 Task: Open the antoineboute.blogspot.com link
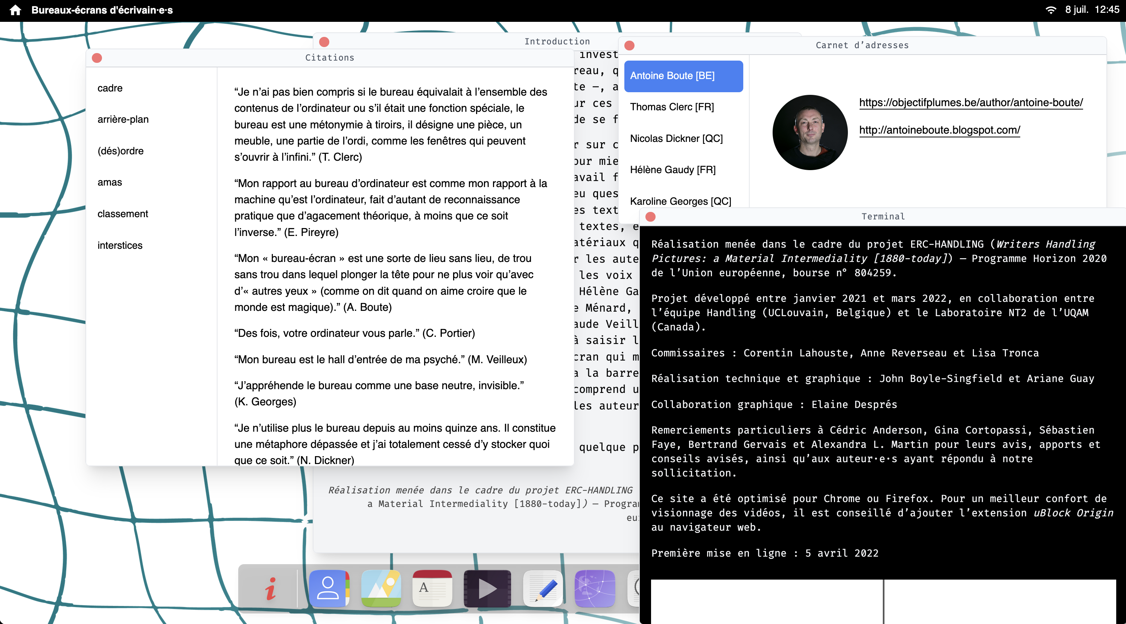[939, 130]
